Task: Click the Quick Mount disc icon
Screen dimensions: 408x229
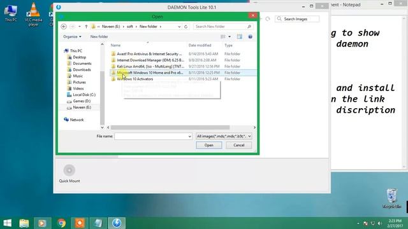Action: 69,170
